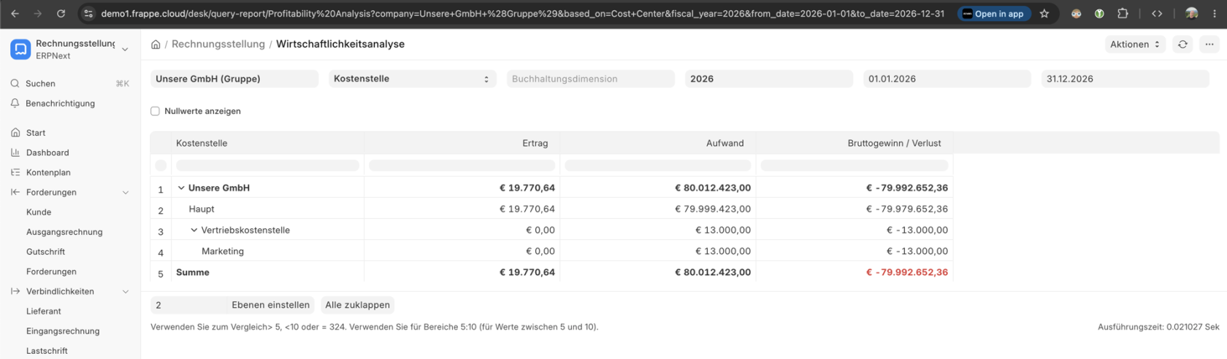Open the Kostenstelle based-on dropdown
The image size is (1227, 359).
pos(412,79)
